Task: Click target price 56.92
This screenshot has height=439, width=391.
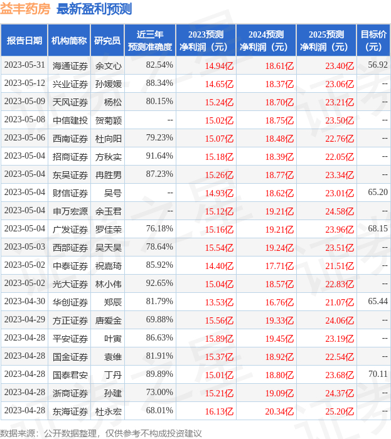Action: [x=378, y=65]
